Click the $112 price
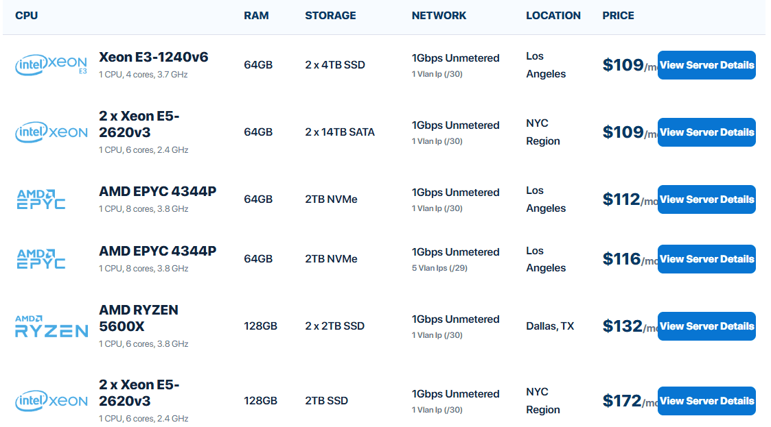The width and height of the screenshot is (771, 427). 621,199
